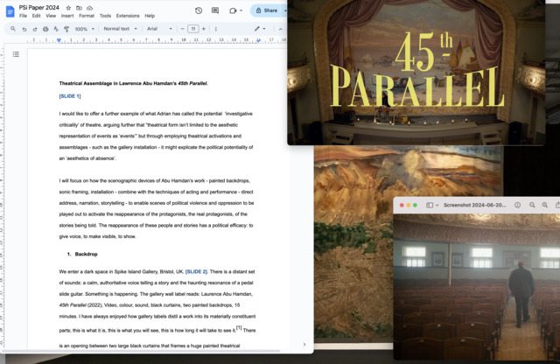Open the more toolbar options menu

[x=216, y=29]
